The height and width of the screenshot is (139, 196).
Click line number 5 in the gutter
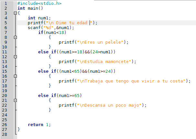[6, 23]
